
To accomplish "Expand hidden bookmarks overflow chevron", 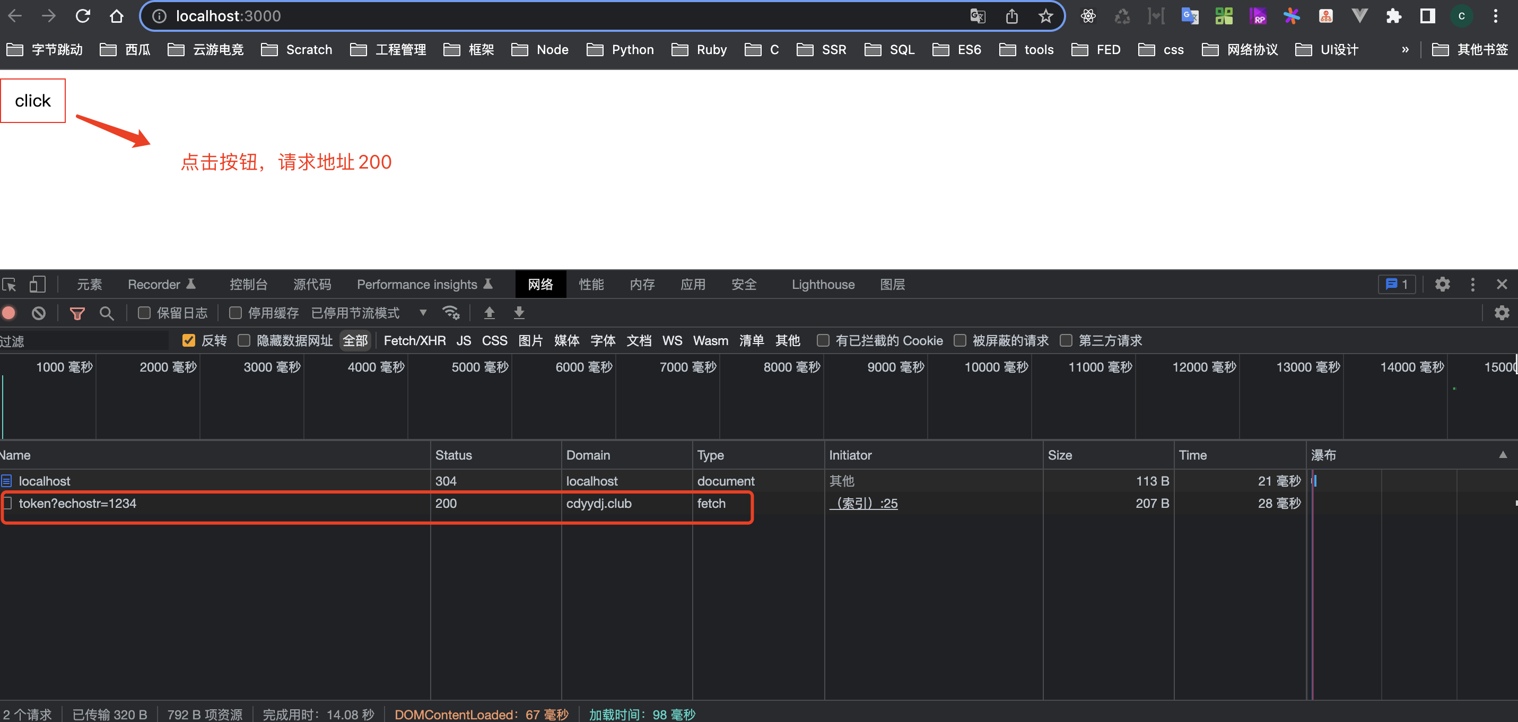I will pyautogui.click(x=1405, y=49).
